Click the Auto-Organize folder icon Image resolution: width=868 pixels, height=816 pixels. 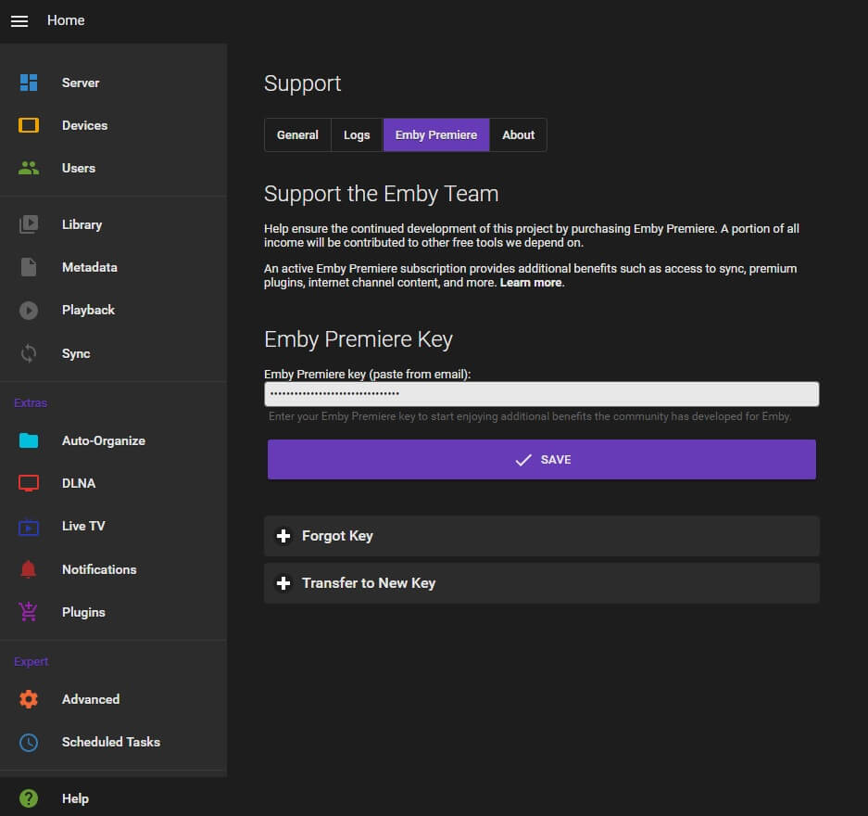coord(28,440)
